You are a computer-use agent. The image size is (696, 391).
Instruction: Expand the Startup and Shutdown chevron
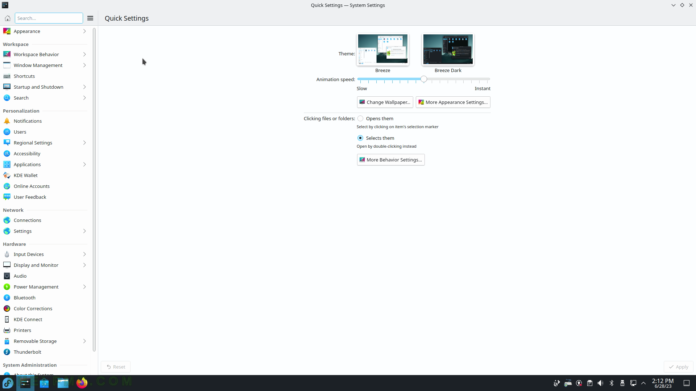click(84, 87)
